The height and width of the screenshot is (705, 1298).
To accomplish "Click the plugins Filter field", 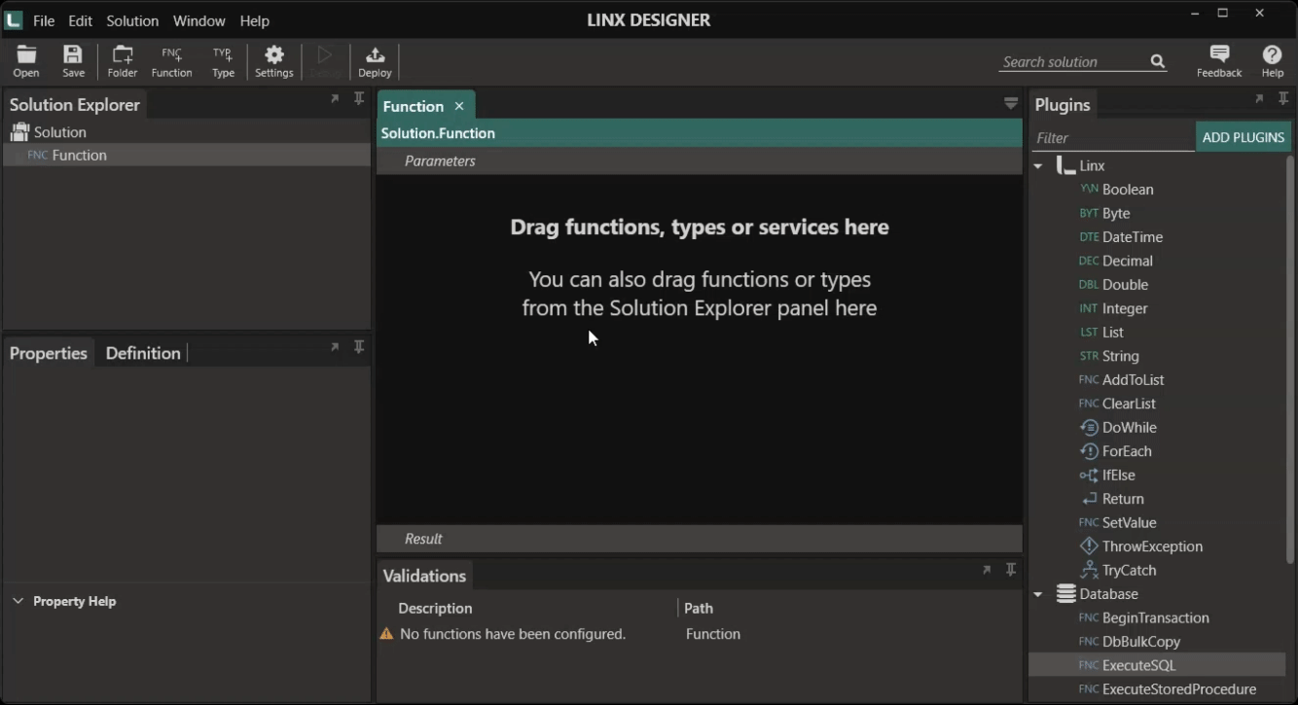I will click(x=1113, y=138).
